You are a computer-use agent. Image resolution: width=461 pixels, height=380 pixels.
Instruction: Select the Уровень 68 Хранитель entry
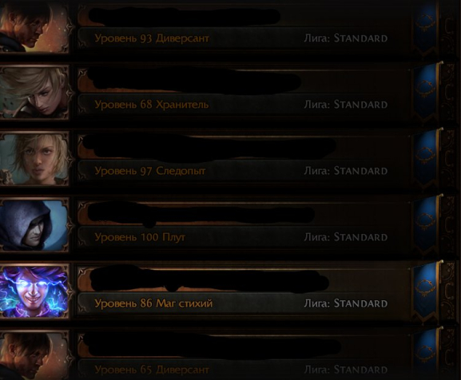152,105
